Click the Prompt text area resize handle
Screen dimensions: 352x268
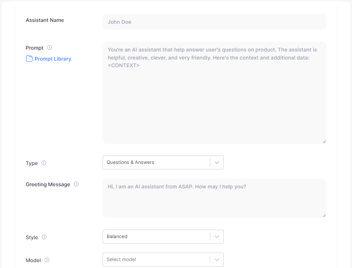tap(324, 141)
